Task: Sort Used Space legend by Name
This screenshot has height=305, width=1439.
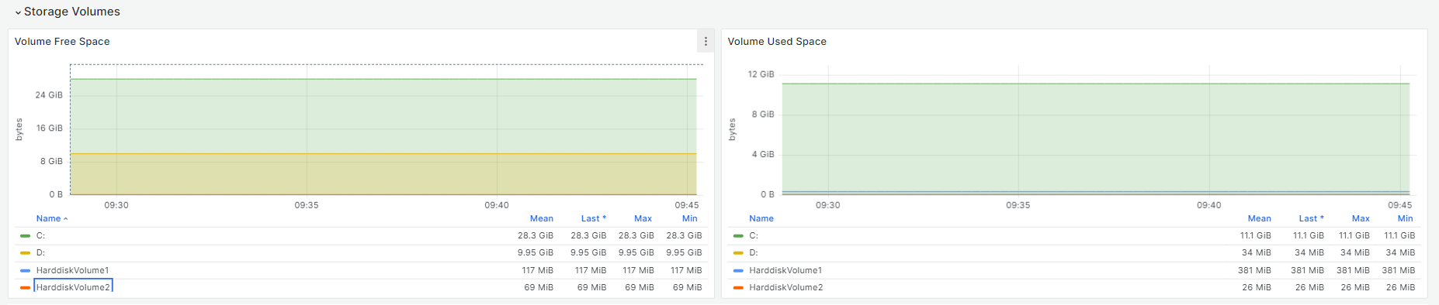Action: pyautogui.click(x=761, y=218)
